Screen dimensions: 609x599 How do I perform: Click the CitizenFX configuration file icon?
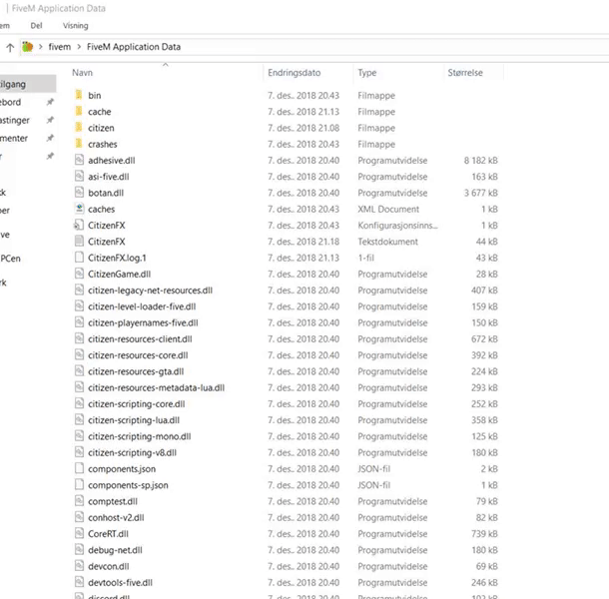(x=79, y=225)
